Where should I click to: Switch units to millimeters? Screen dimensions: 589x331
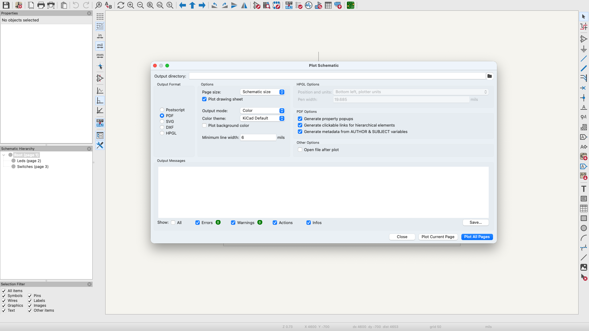click(100, 56)
